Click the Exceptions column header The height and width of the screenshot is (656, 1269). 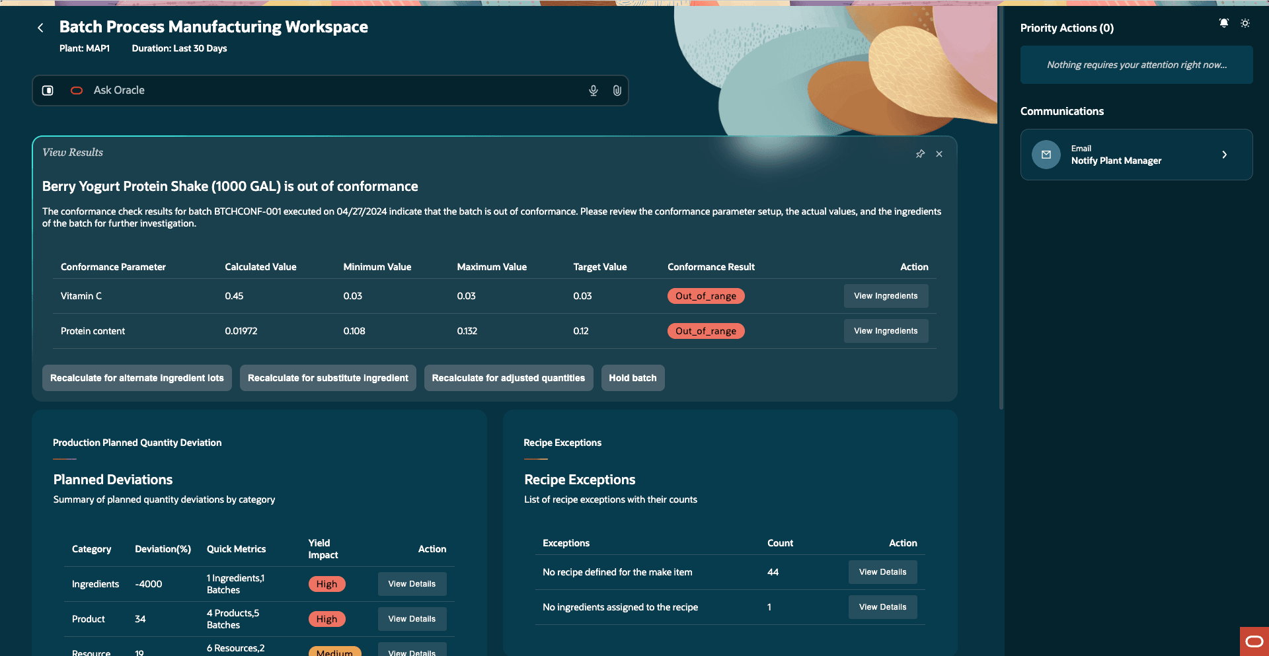(566, 543)
